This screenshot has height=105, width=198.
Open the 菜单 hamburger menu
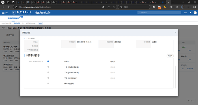pyautogui.click(x=5, y=13)
